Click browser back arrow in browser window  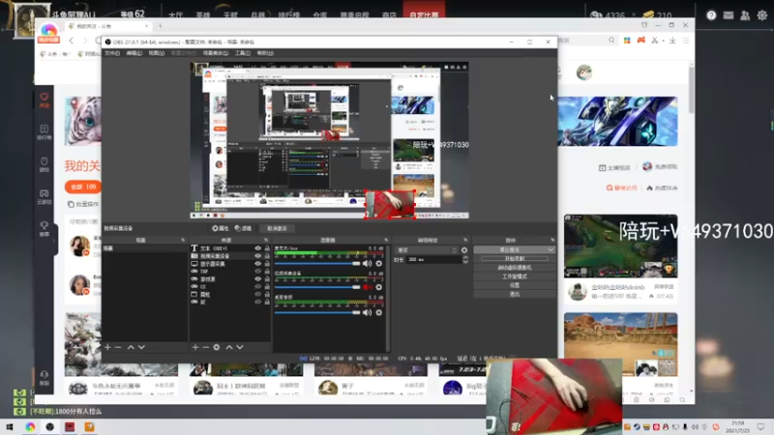pos(71,41)
